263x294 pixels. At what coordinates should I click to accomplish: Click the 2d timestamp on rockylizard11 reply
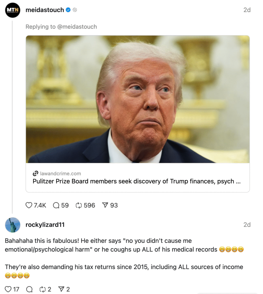247,225
